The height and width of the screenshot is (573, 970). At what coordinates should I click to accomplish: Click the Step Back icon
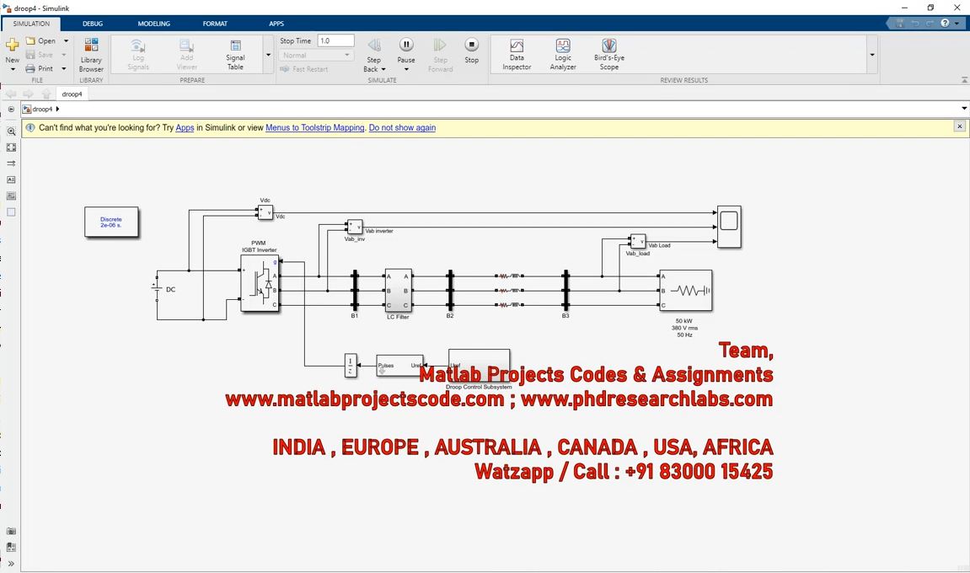374,46
